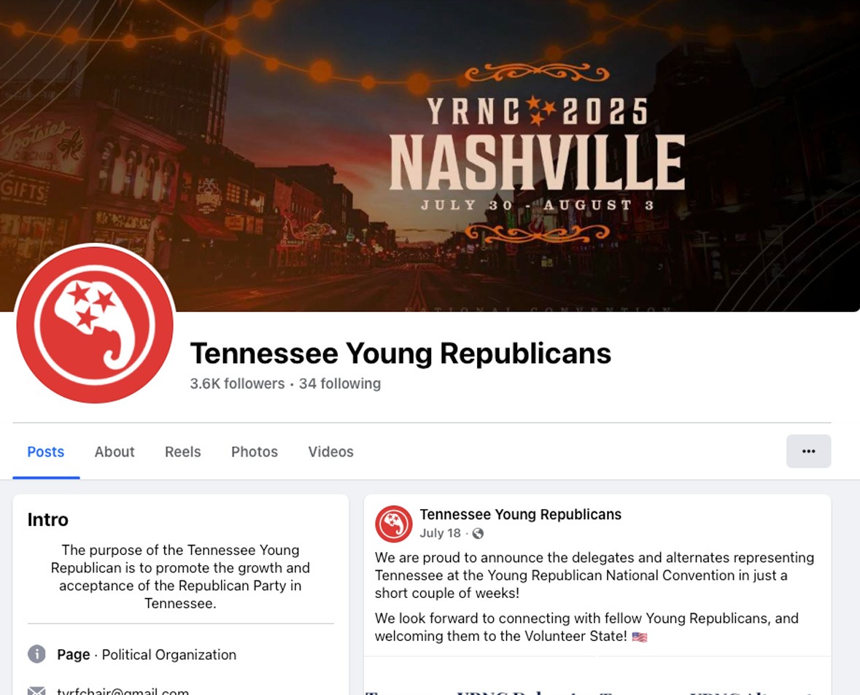Click the info icon beside Page category

pos(36,654)
